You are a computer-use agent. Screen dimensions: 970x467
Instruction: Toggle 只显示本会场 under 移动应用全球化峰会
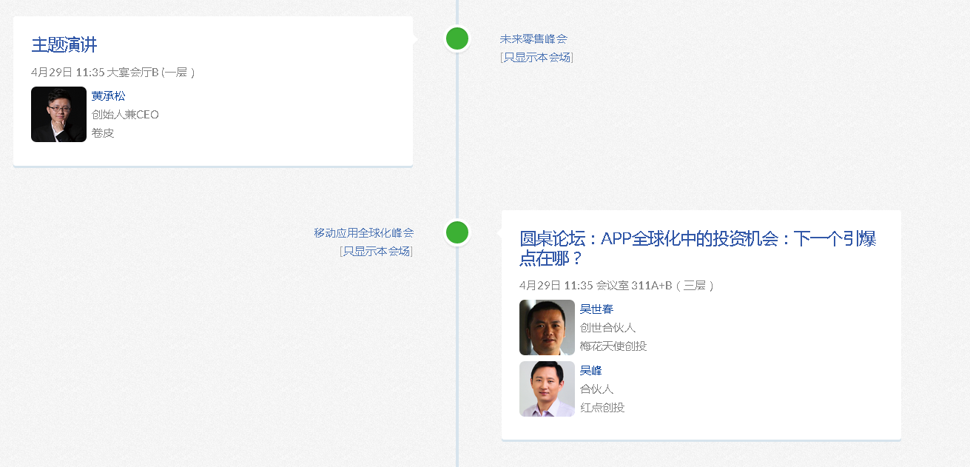tap(376, 251)
